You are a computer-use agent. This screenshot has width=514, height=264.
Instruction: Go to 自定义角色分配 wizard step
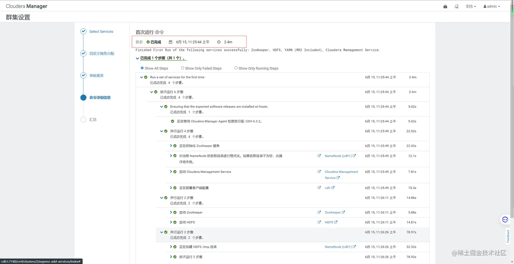[102, 53]
